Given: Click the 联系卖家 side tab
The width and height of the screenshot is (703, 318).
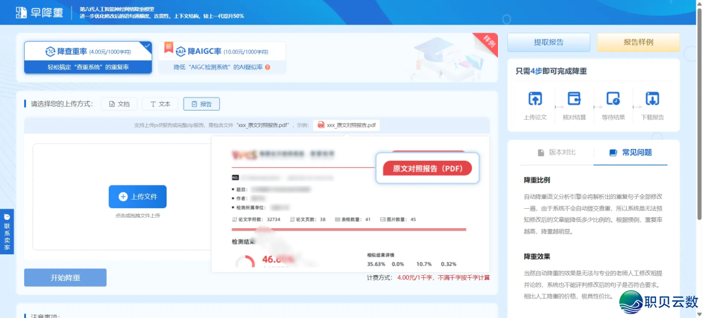Looking at the screenshot, I should click(x=7, y=231).
